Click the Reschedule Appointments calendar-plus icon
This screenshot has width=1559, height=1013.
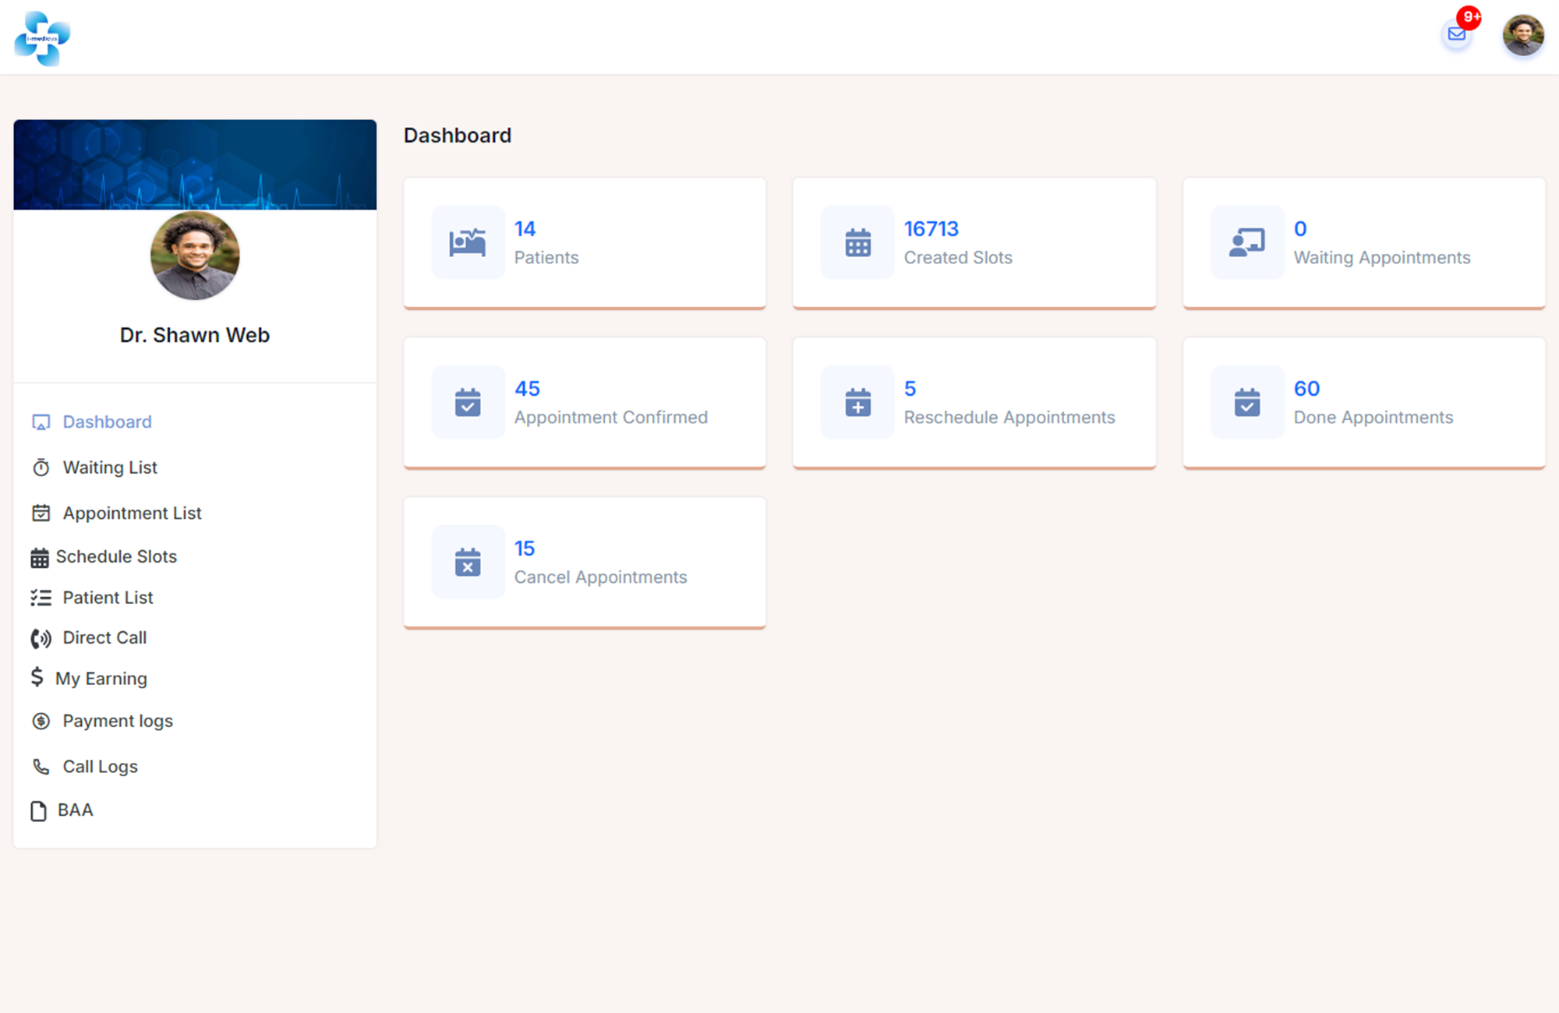(x=857, y=402)
